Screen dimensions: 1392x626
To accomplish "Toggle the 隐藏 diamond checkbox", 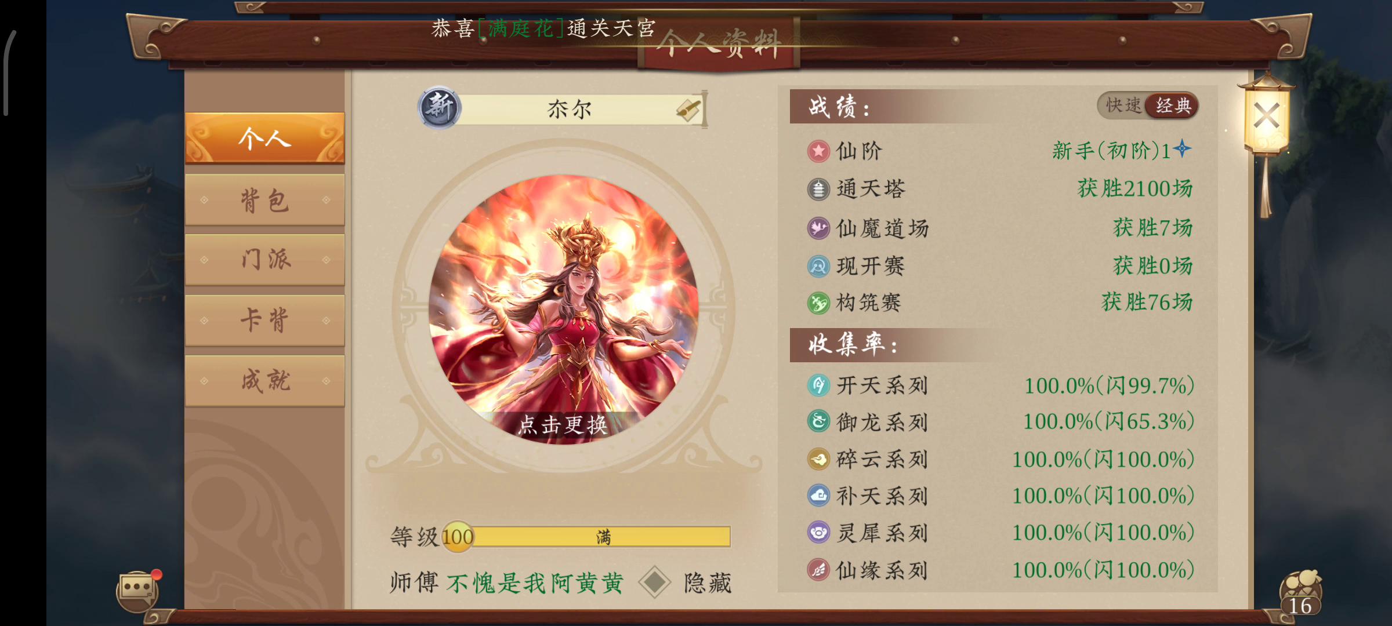I will tap(654, 582).
